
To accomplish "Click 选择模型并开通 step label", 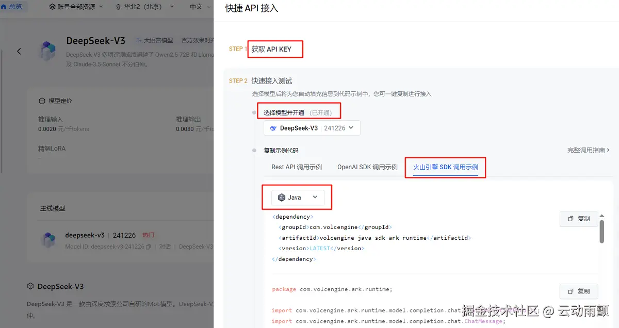I will tap(284, 112).
